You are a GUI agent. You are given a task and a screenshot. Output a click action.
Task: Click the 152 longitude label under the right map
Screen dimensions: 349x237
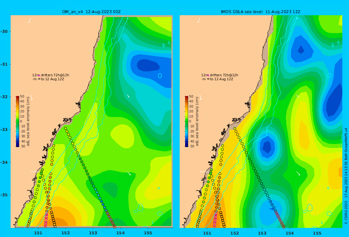pos(235,233)
